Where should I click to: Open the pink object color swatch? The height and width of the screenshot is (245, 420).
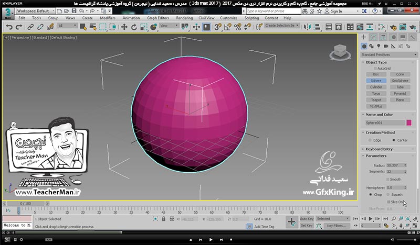tap(409, 123)
